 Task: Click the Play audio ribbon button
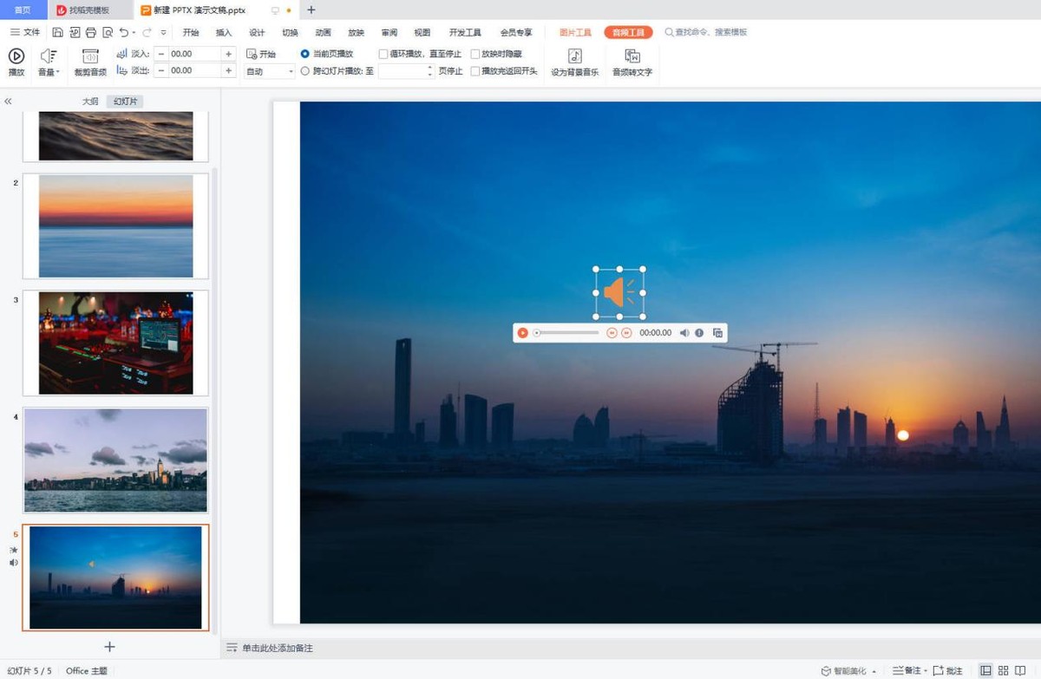pos(16,62)
